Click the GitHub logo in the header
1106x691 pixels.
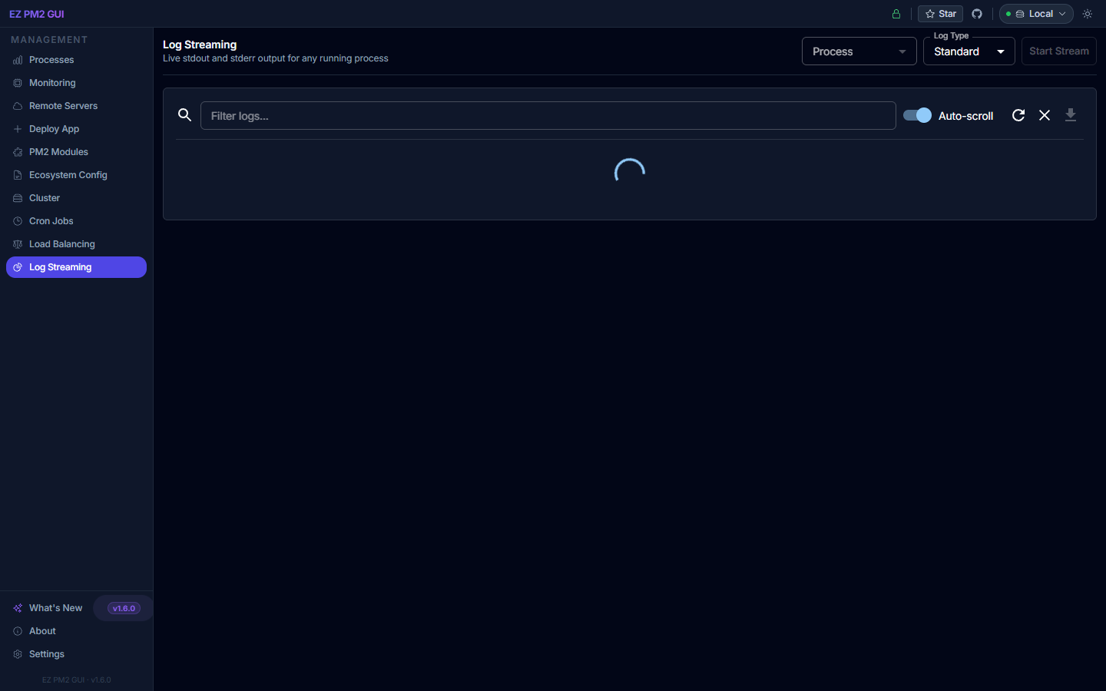(976, 13)
